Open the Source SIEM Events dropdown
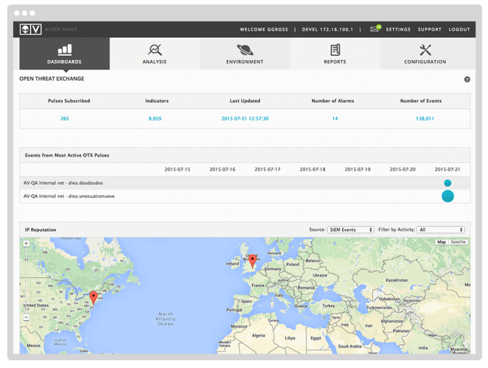488x368 pixels. coord(350,230)
